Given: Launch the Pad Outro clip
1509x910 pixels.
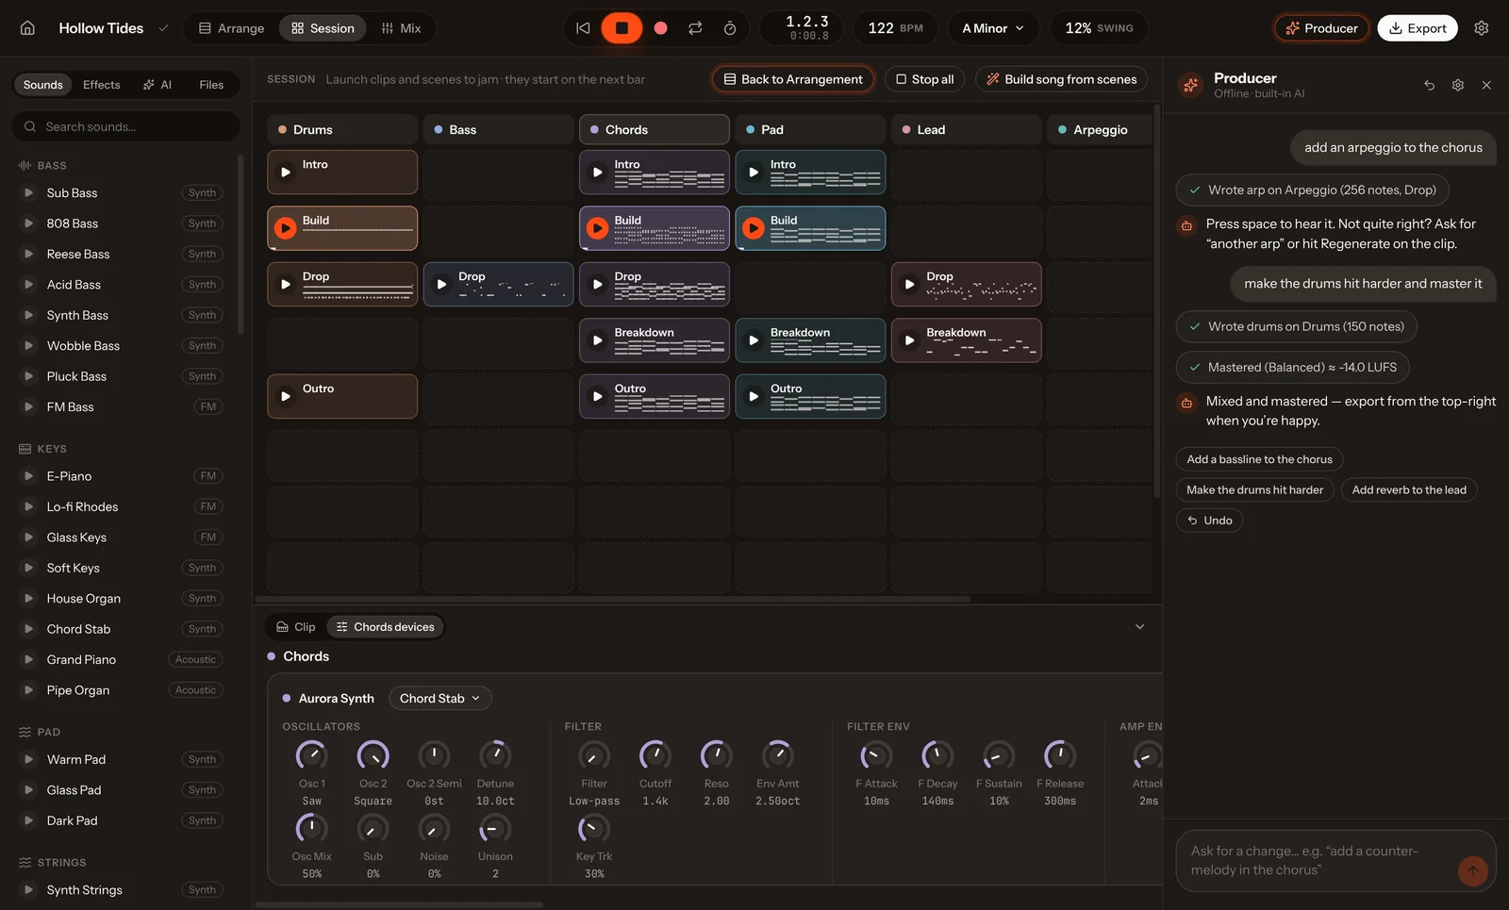Looking at the screenshot, I should point(754,396).
